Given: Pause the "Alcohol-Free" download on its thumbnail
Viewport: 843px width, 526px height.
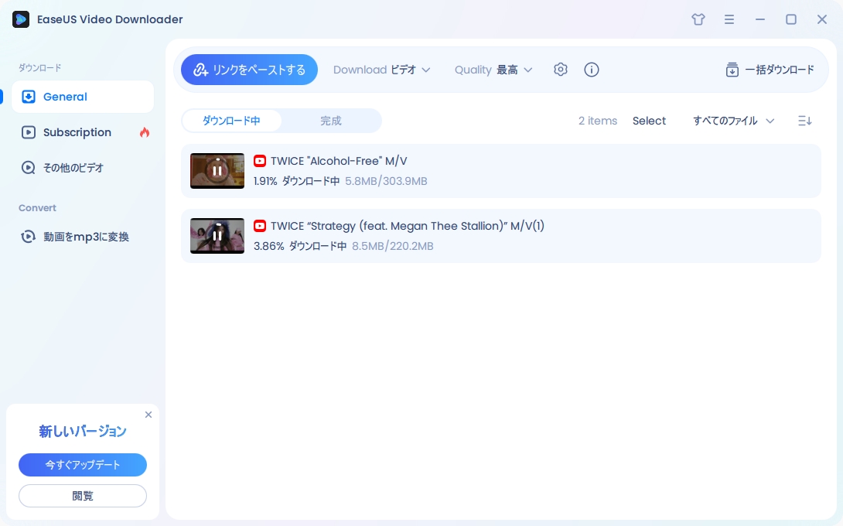Looking at the screenshot, I should point(217,171).
